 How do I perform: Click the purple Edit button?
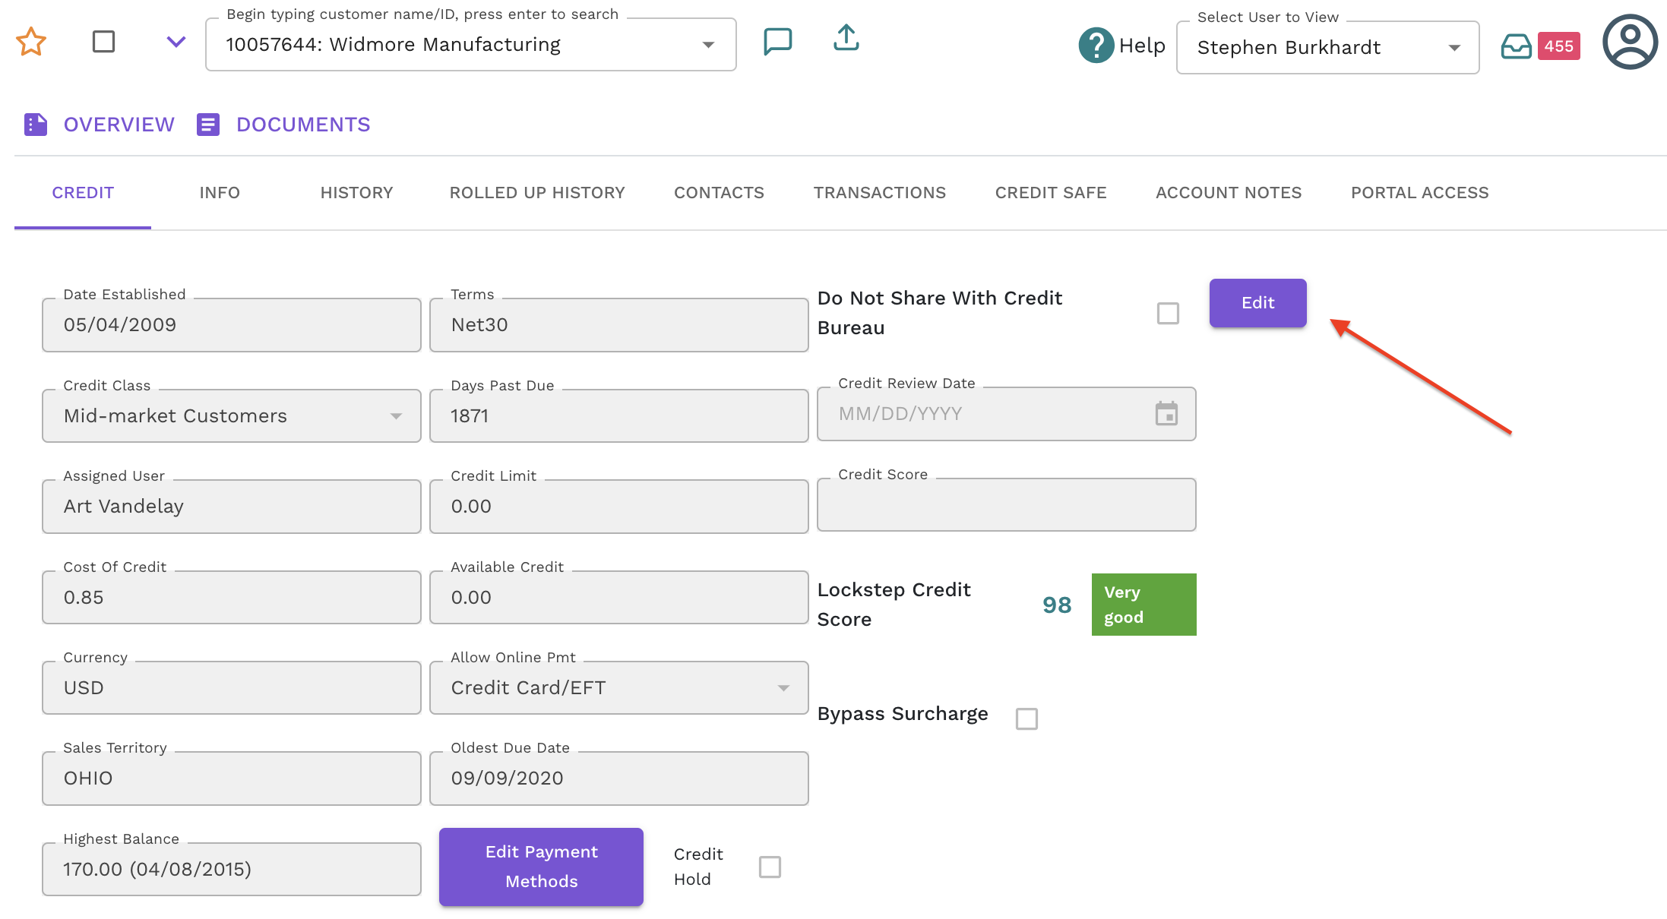tap(1257, 303)
